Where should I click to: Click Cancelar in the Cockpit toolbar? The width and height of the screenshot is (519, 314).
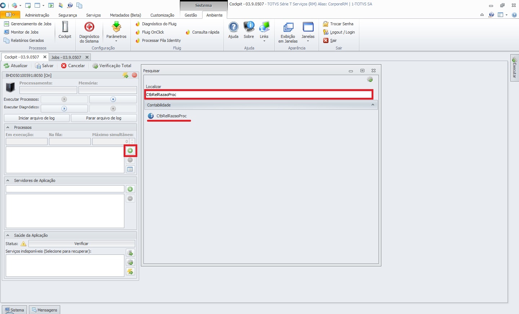pyautogui.click(x=73, y=66)
